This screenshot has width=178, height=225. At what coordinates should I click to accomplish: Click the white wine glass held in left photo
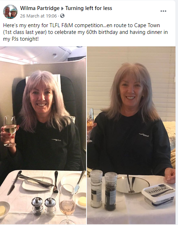point(10,131)
